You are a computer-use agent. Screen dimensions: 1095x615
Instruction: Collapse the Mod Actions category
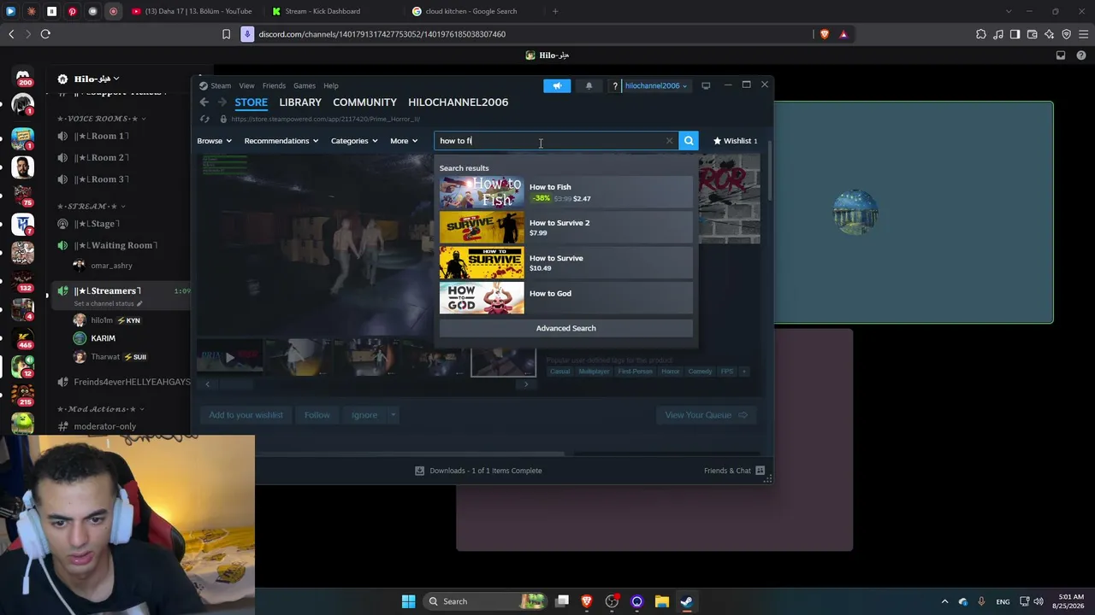[101, 409]
